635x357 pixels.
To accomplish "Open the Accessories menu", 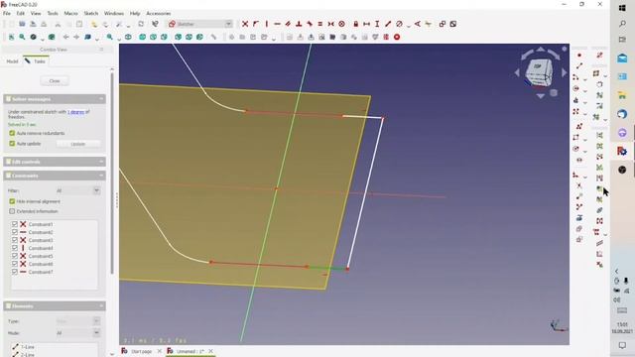I will click(x=159, y=13).
